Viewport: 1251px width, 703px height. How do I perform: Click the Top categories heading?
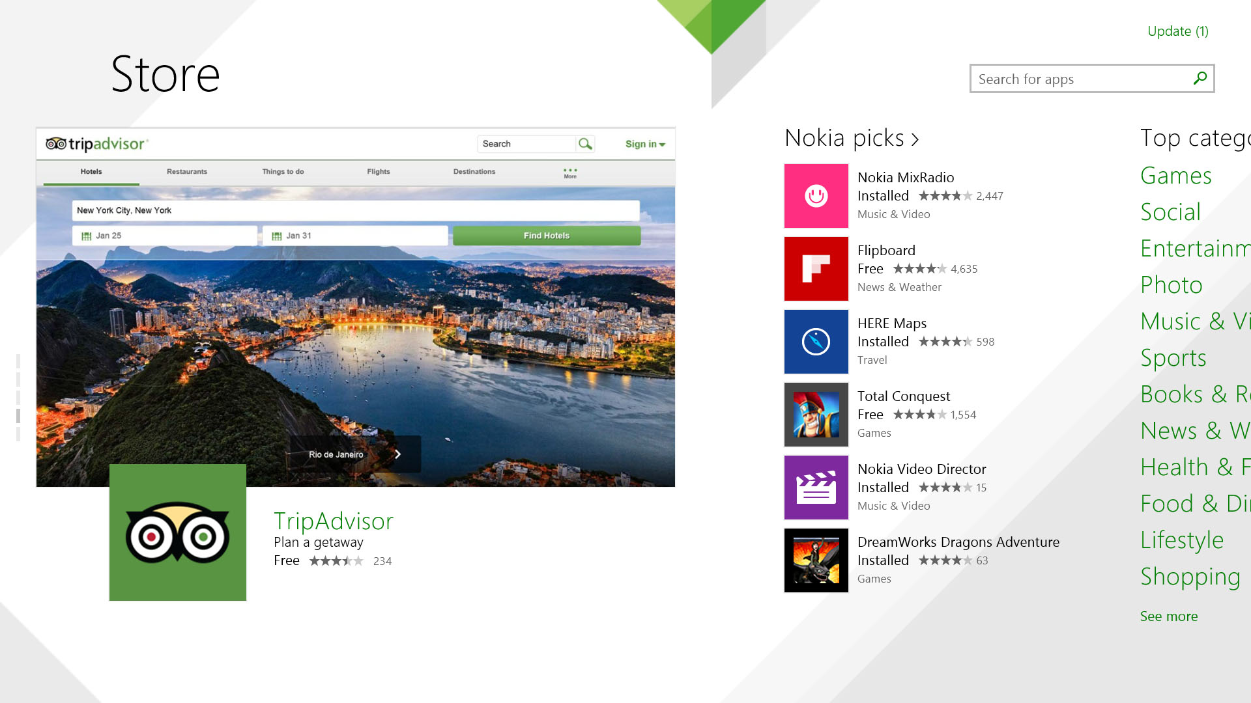coord(1196,138)
